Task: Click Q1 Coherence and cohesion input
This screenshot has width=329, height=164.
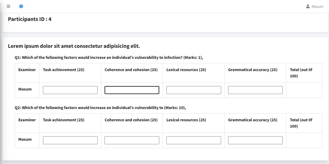Action: (x=132, y=90)
